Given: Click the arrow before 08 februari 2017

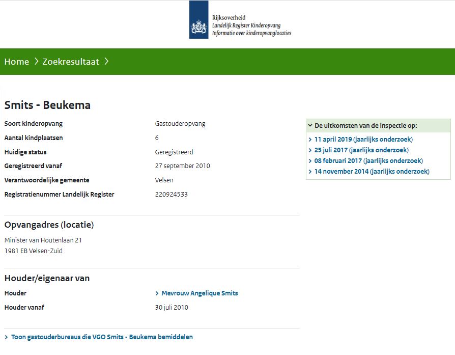Looking at the screenshot, I should [310, 160].
